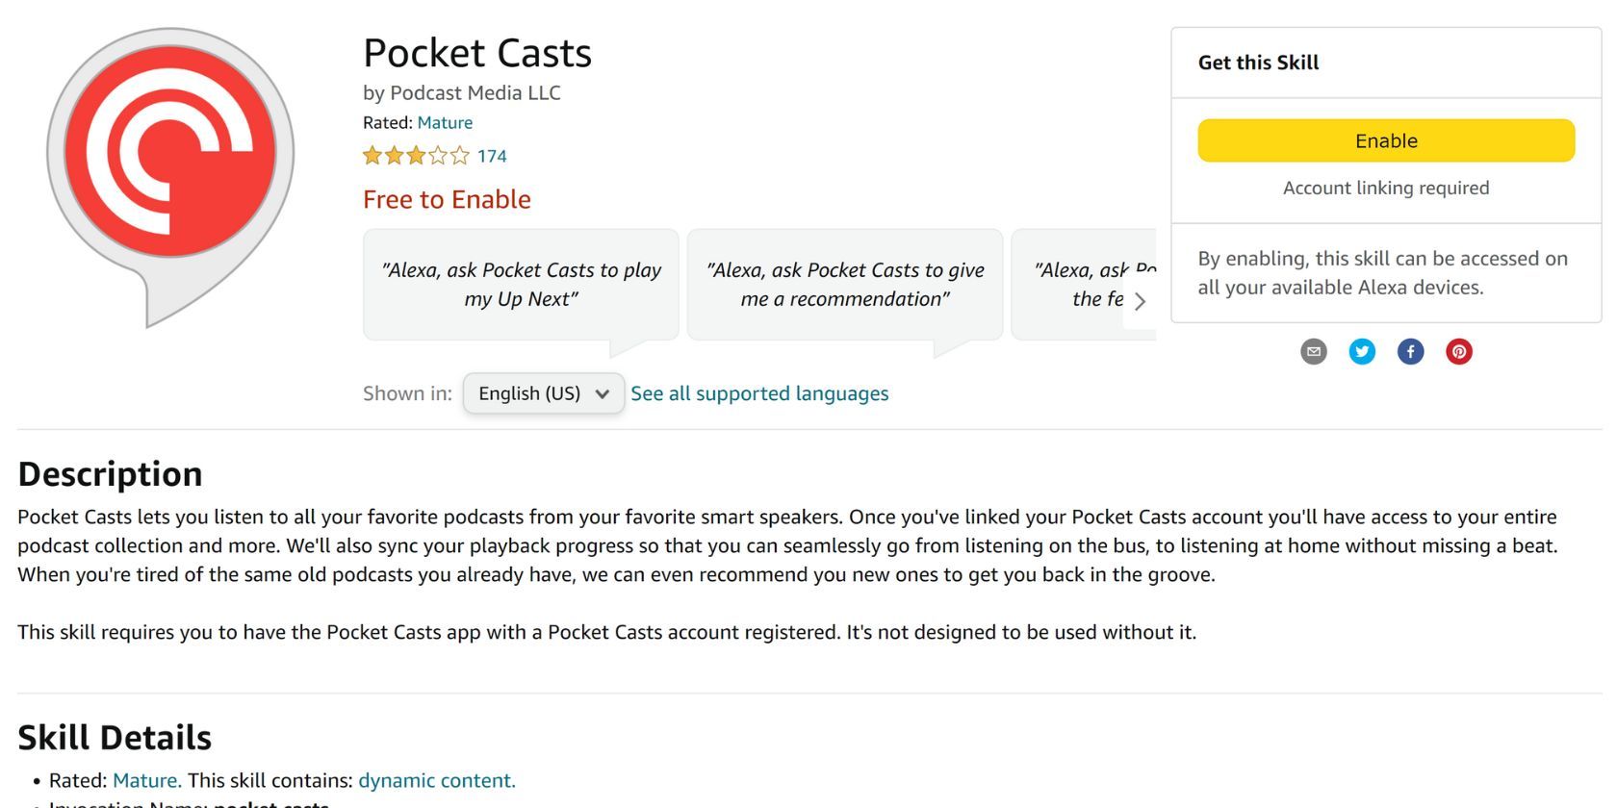Open the dynamic content link
1617x808 pixels.
pyautogui.click(x=436, y=780)
